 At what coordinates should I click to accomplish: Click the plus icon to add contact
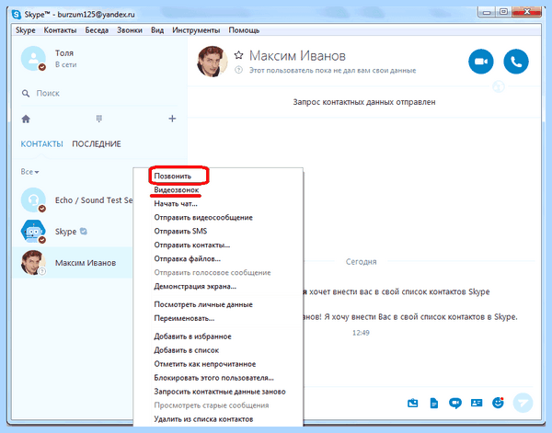coord(172,119)
